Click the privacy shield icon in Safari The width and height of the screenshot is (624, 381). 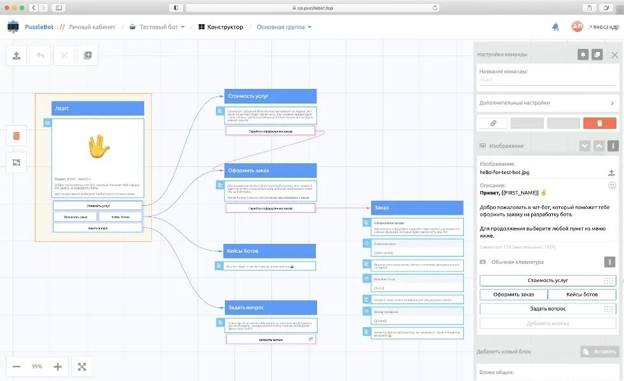click(176, 8)
